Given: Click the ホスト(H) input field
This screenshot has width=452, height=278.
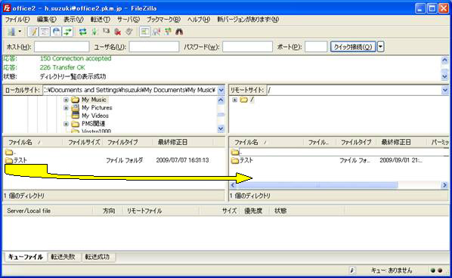Looking at the screenshot, I should 62,47.
